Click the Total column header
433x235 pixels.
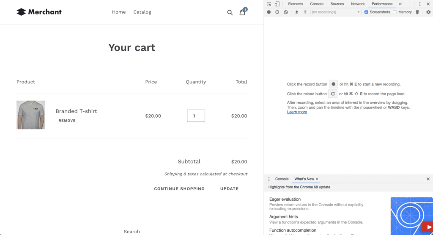[241, 82]
